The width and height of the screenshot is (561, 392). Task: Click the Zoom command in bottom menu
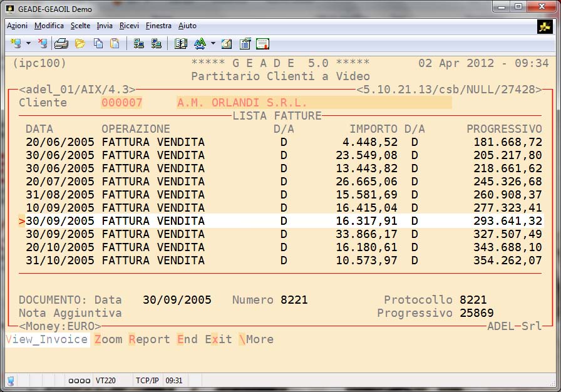[x=108, y=339]
